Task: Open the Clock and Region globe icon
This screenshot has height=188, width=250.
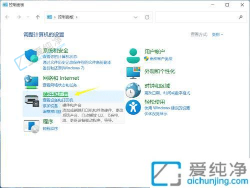Action: (x=133, y=90)
